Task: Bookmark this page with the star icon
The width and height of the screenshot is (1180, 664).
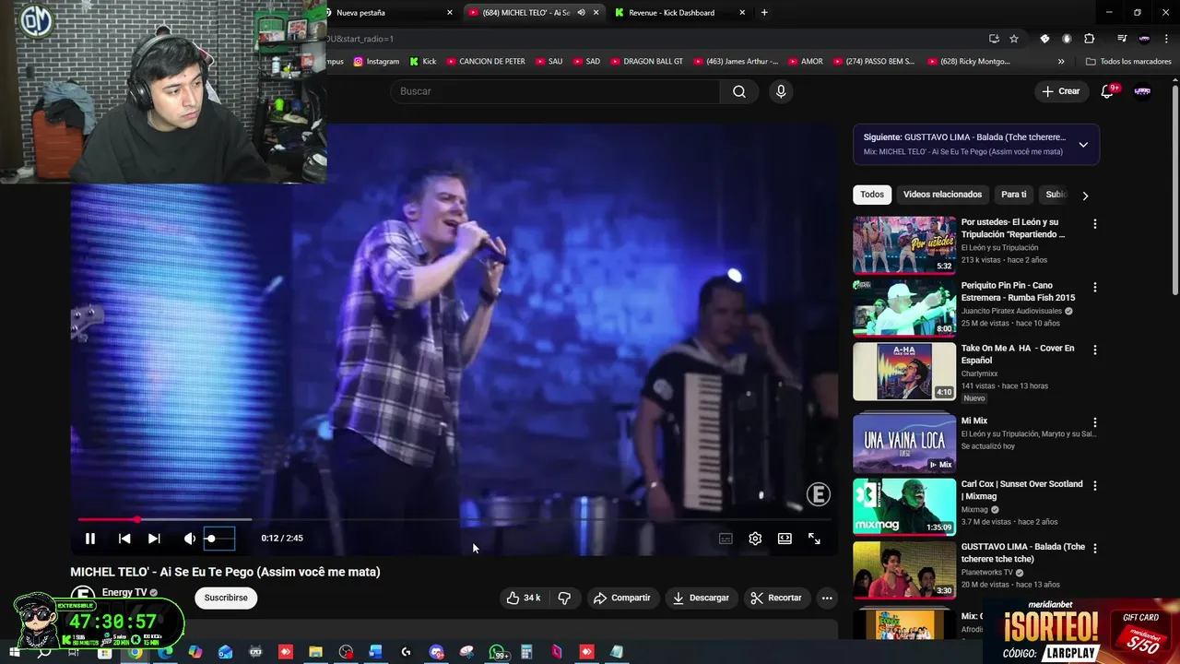Action: pos(1014,39)
